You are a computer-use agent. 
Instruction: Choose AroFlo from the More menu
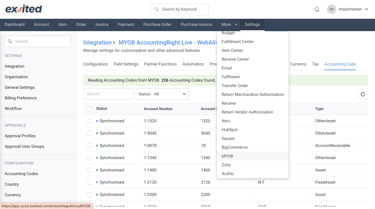coord(253,174)
